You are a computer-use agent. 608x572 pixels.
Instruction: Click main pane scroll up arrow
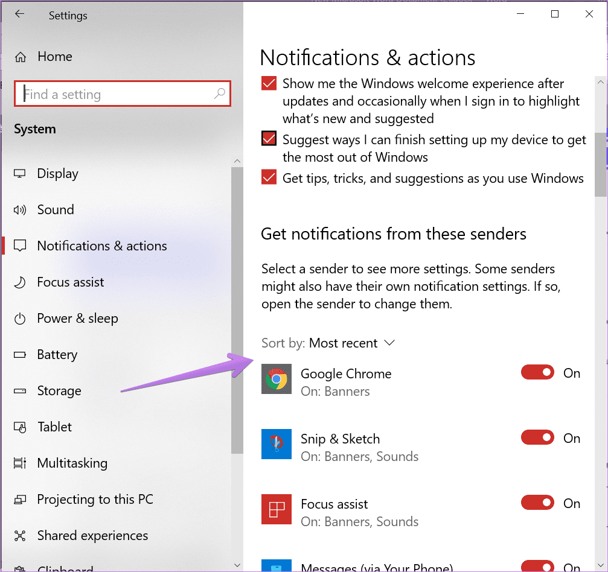coord(600,82)
